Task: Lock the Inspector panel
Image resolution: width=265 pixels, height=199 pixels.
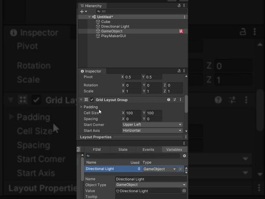Action: (x=179, y=71)
